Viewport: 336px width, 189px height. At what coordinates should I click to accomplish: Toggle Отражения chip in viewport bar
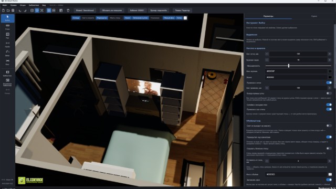point(155,18)
